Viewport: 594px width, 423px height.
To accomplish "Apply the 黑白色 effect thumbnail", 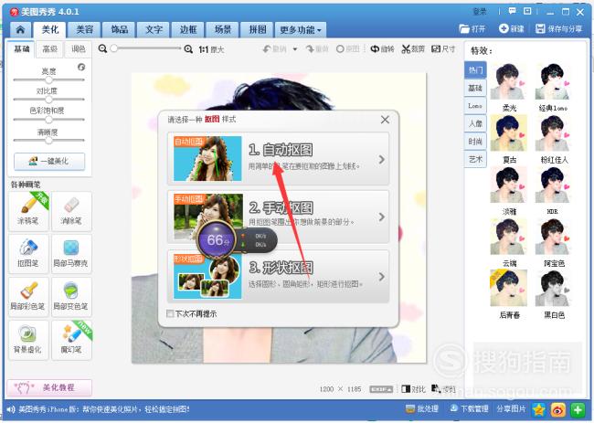I will tap(553, 289).
